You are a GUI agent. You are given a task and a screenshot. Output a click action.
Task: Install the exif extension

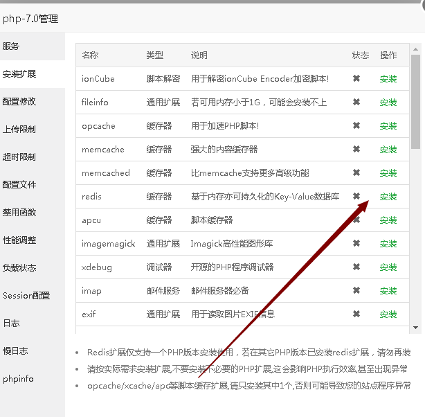click(388, 314)
